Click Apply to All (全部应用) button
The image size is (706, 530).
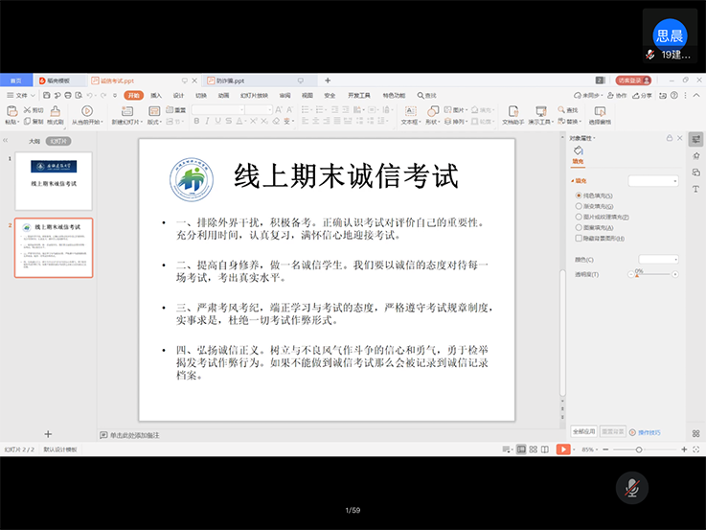click(x=583, y=431)
